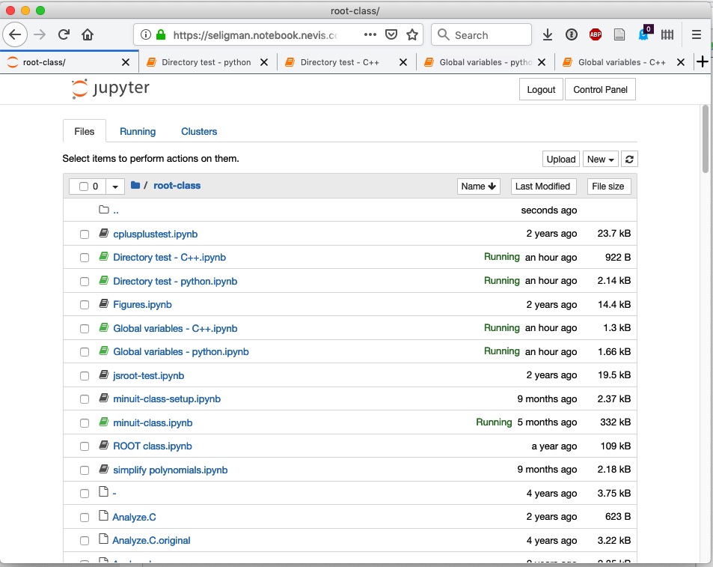The image size is (713, 567).
Task: Open the browser downloads arrow icon
Action: pyautogui.click(x=548, y=34)
